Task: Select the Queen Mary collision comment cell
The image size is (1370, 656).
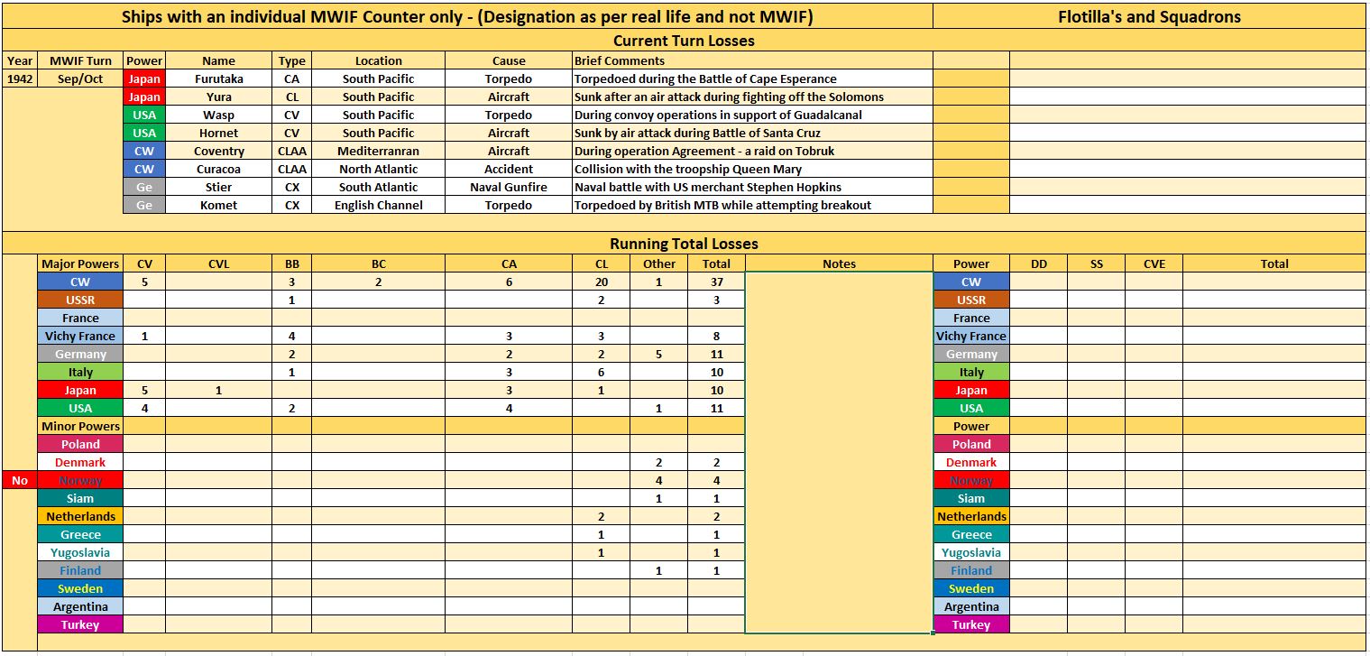Action: tap(752, 169)
